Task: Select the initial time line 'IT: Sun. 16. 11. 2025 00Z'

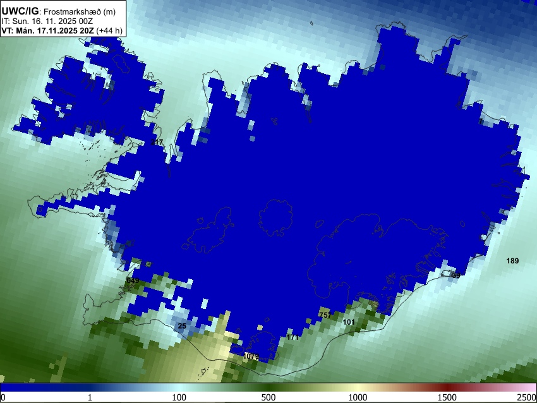Action: pyautogui.click(x=47, y=21)
